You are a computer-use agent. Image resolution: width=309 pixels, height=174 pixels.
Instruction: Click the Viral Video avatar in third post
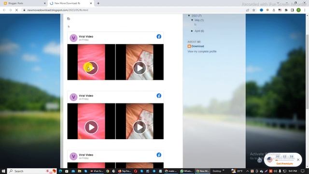coord(73,156)
